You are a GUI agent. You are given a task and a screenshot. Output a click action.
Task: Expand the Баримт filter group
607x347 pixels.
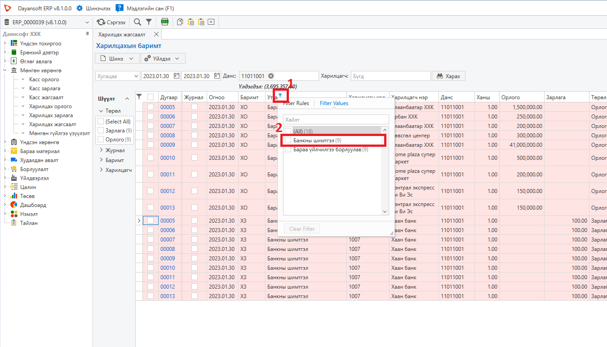coord(101,160)
